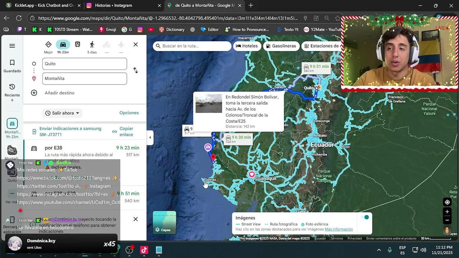Open the TOST0 Stream bookmark
Screen dimensions: 459x258
click(x=70, y=29)
